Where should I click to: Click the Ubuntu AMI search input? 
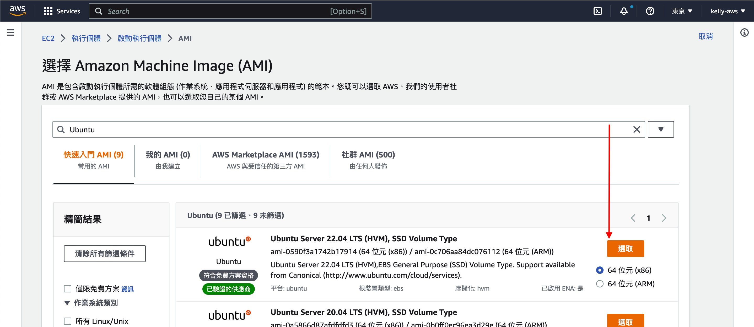[x=348, y=130]
